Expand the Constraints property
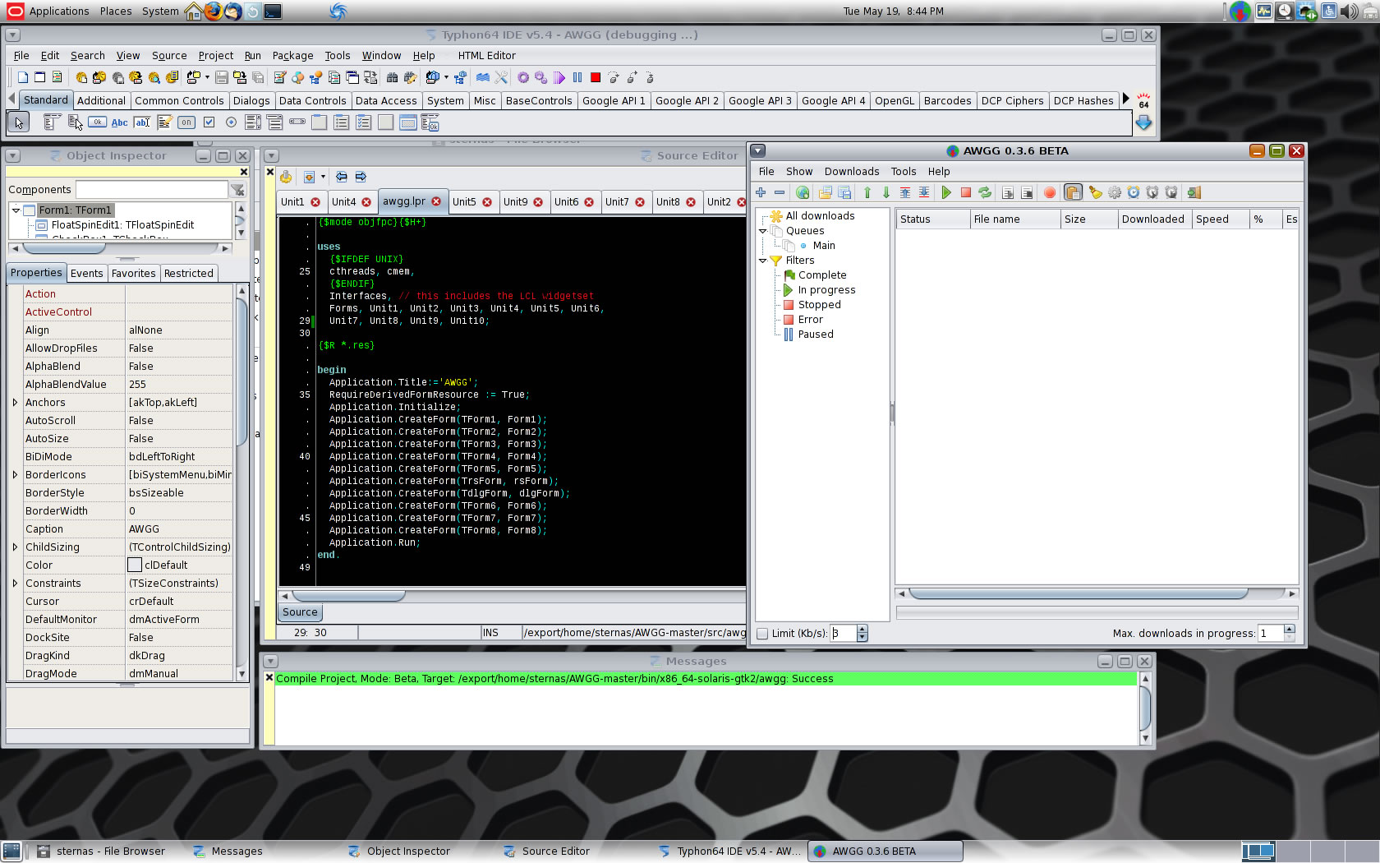This screenshot has height=863, width=1380. click(15, 584)
